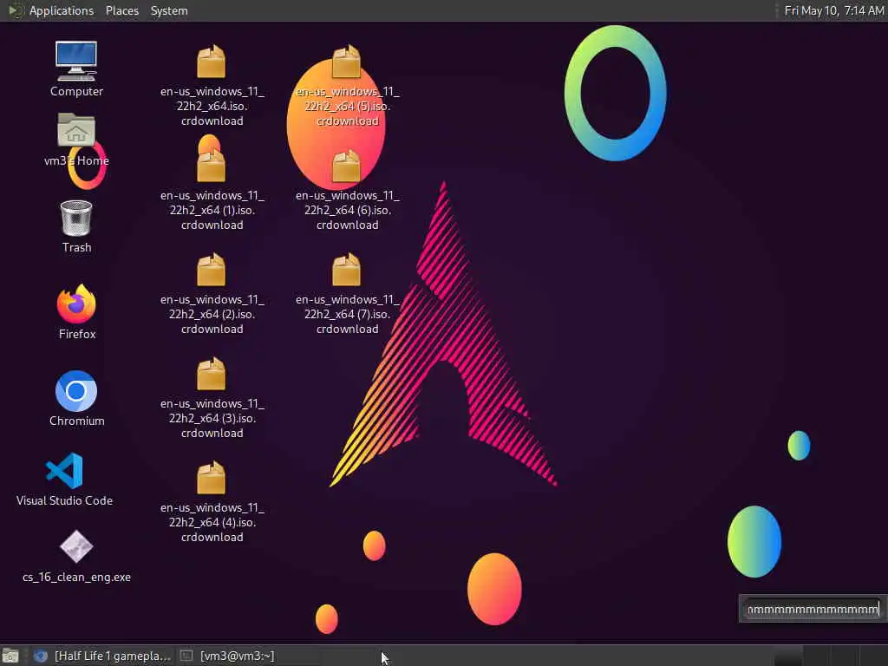This screenshot has width=888, height=666.
Task: Click the show desktop button in bottom panel
Action: point(10,656)
